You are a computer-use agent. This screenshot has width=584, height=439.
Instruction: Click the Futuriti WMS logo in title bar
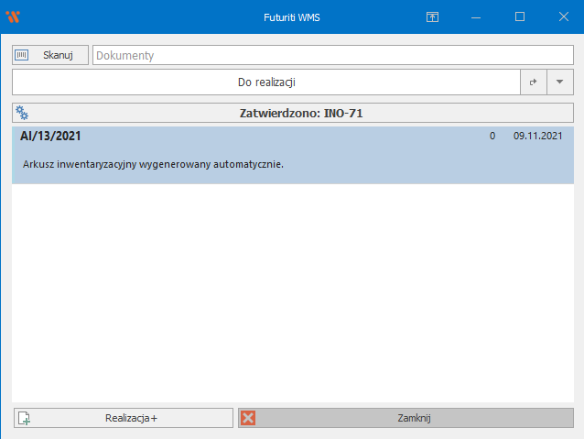[x=13, y=16]
